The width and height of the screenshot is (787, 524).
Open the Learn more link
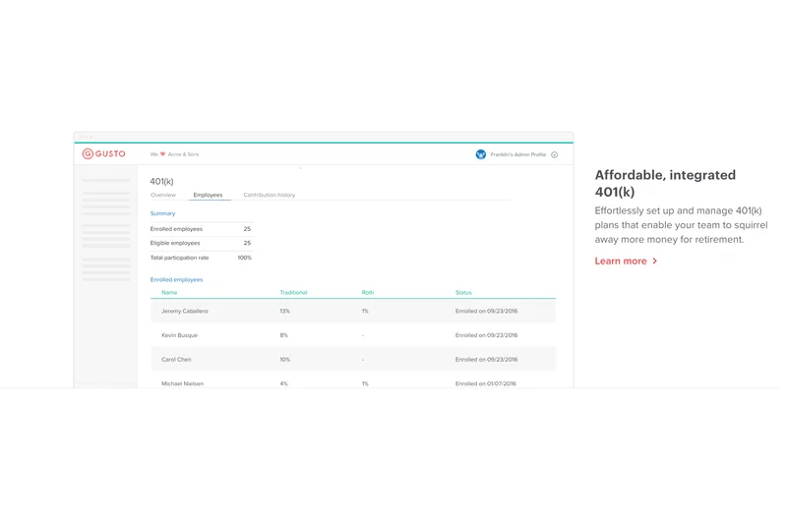[x=621, y=262]
